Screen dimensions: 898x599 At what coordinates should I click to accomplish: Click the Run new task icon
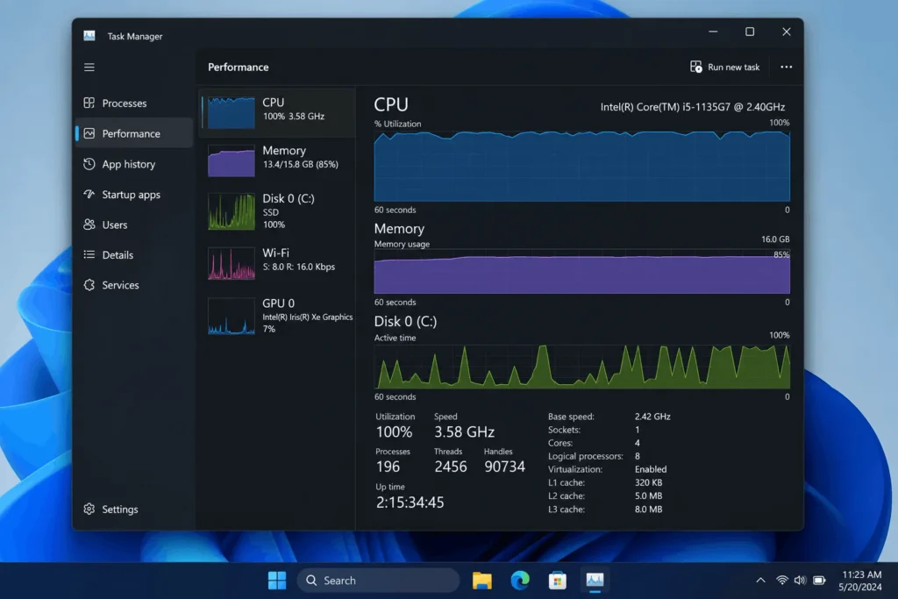point(695,67)
